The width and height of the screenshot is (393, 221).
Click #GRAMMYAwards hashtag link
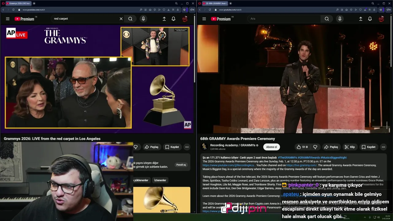coord(309,157)
